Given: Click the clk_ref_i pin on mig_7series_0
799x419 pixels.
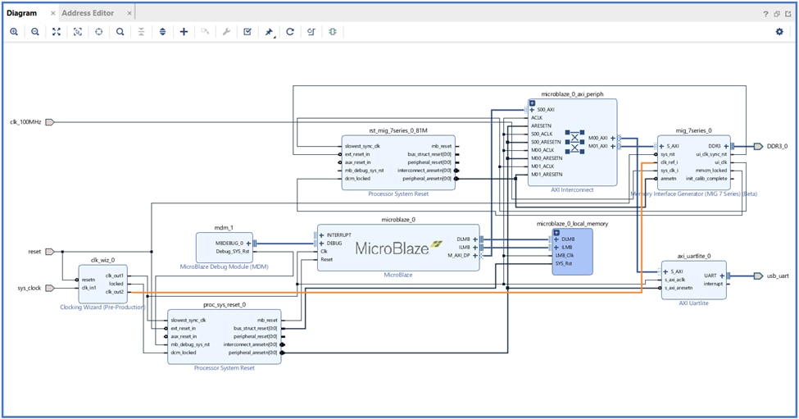Looking at the screenshot, I should tap(669, 162).
